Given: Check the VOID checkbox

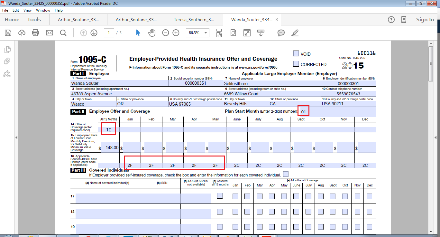Looking at the screenshot, I should pyautogui.click(x=296, y=54).
